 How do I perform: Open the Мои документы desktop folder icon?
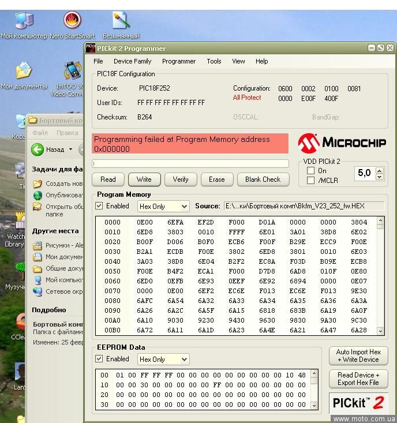click(x=24, y=70)
